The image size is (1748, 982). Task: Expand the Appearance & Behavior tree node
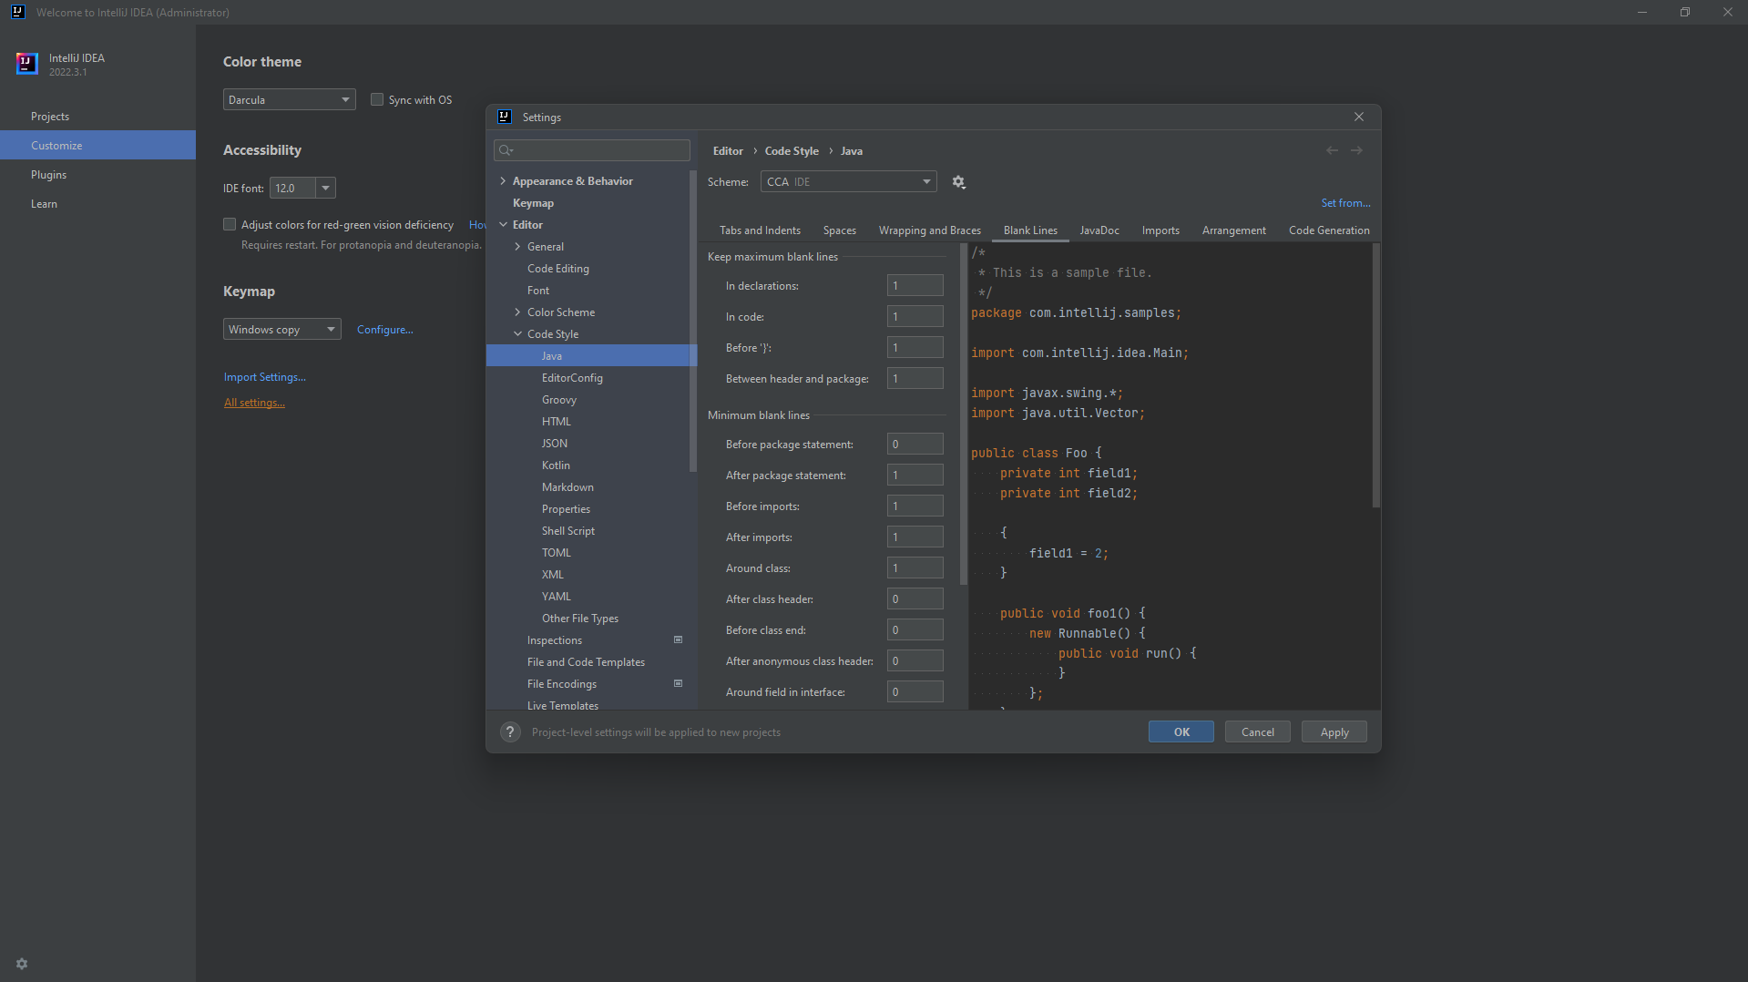pos(503,181)
